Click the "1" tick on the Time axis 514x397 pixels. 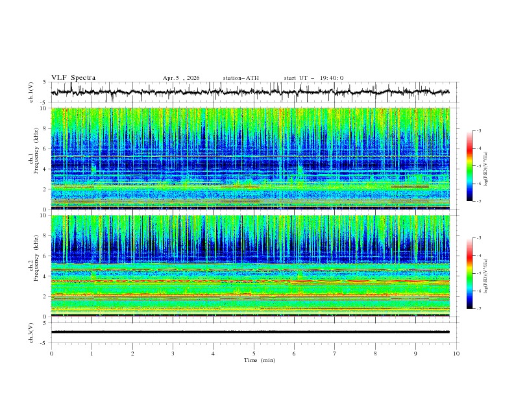click(x=92, y=354)
